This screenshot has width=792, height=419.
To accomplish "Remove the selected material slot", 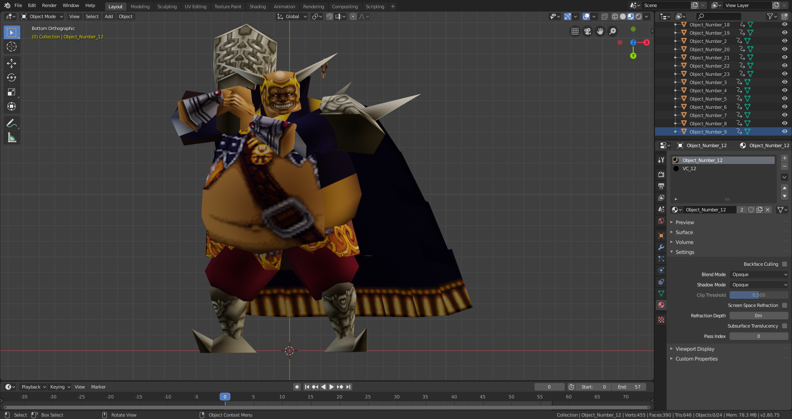I will tap(785, 166).
